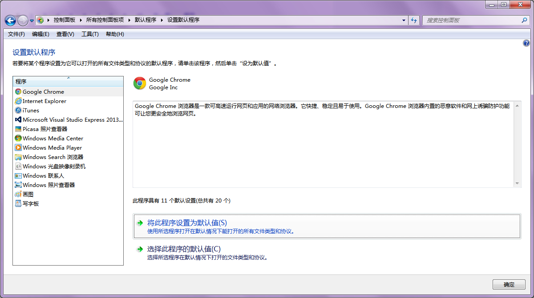Open the recent pages dropdown arrow

click(32, 20)
